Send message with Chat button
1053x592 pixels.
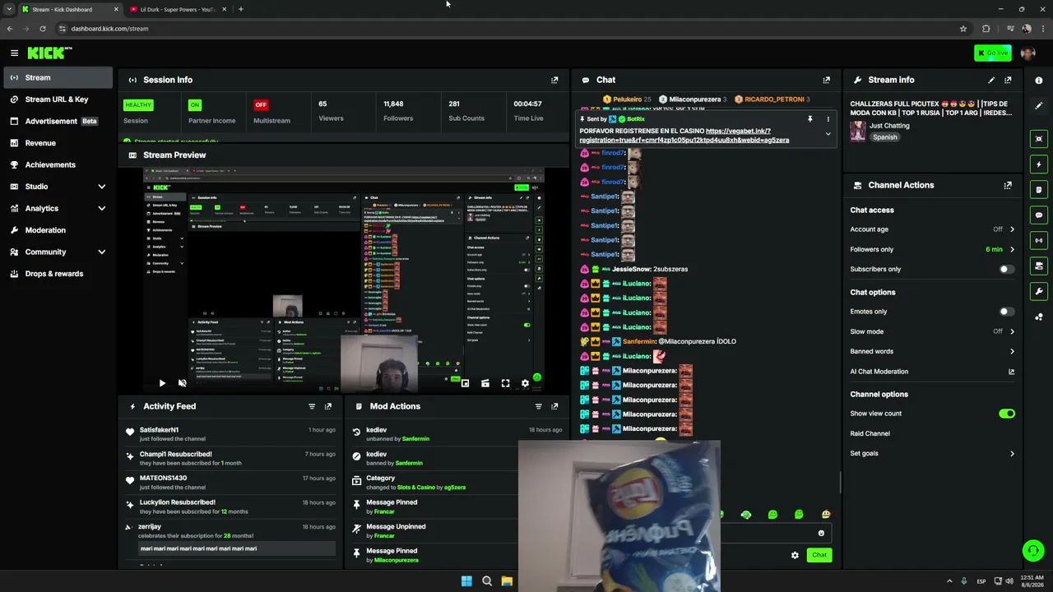click(819, 555)
